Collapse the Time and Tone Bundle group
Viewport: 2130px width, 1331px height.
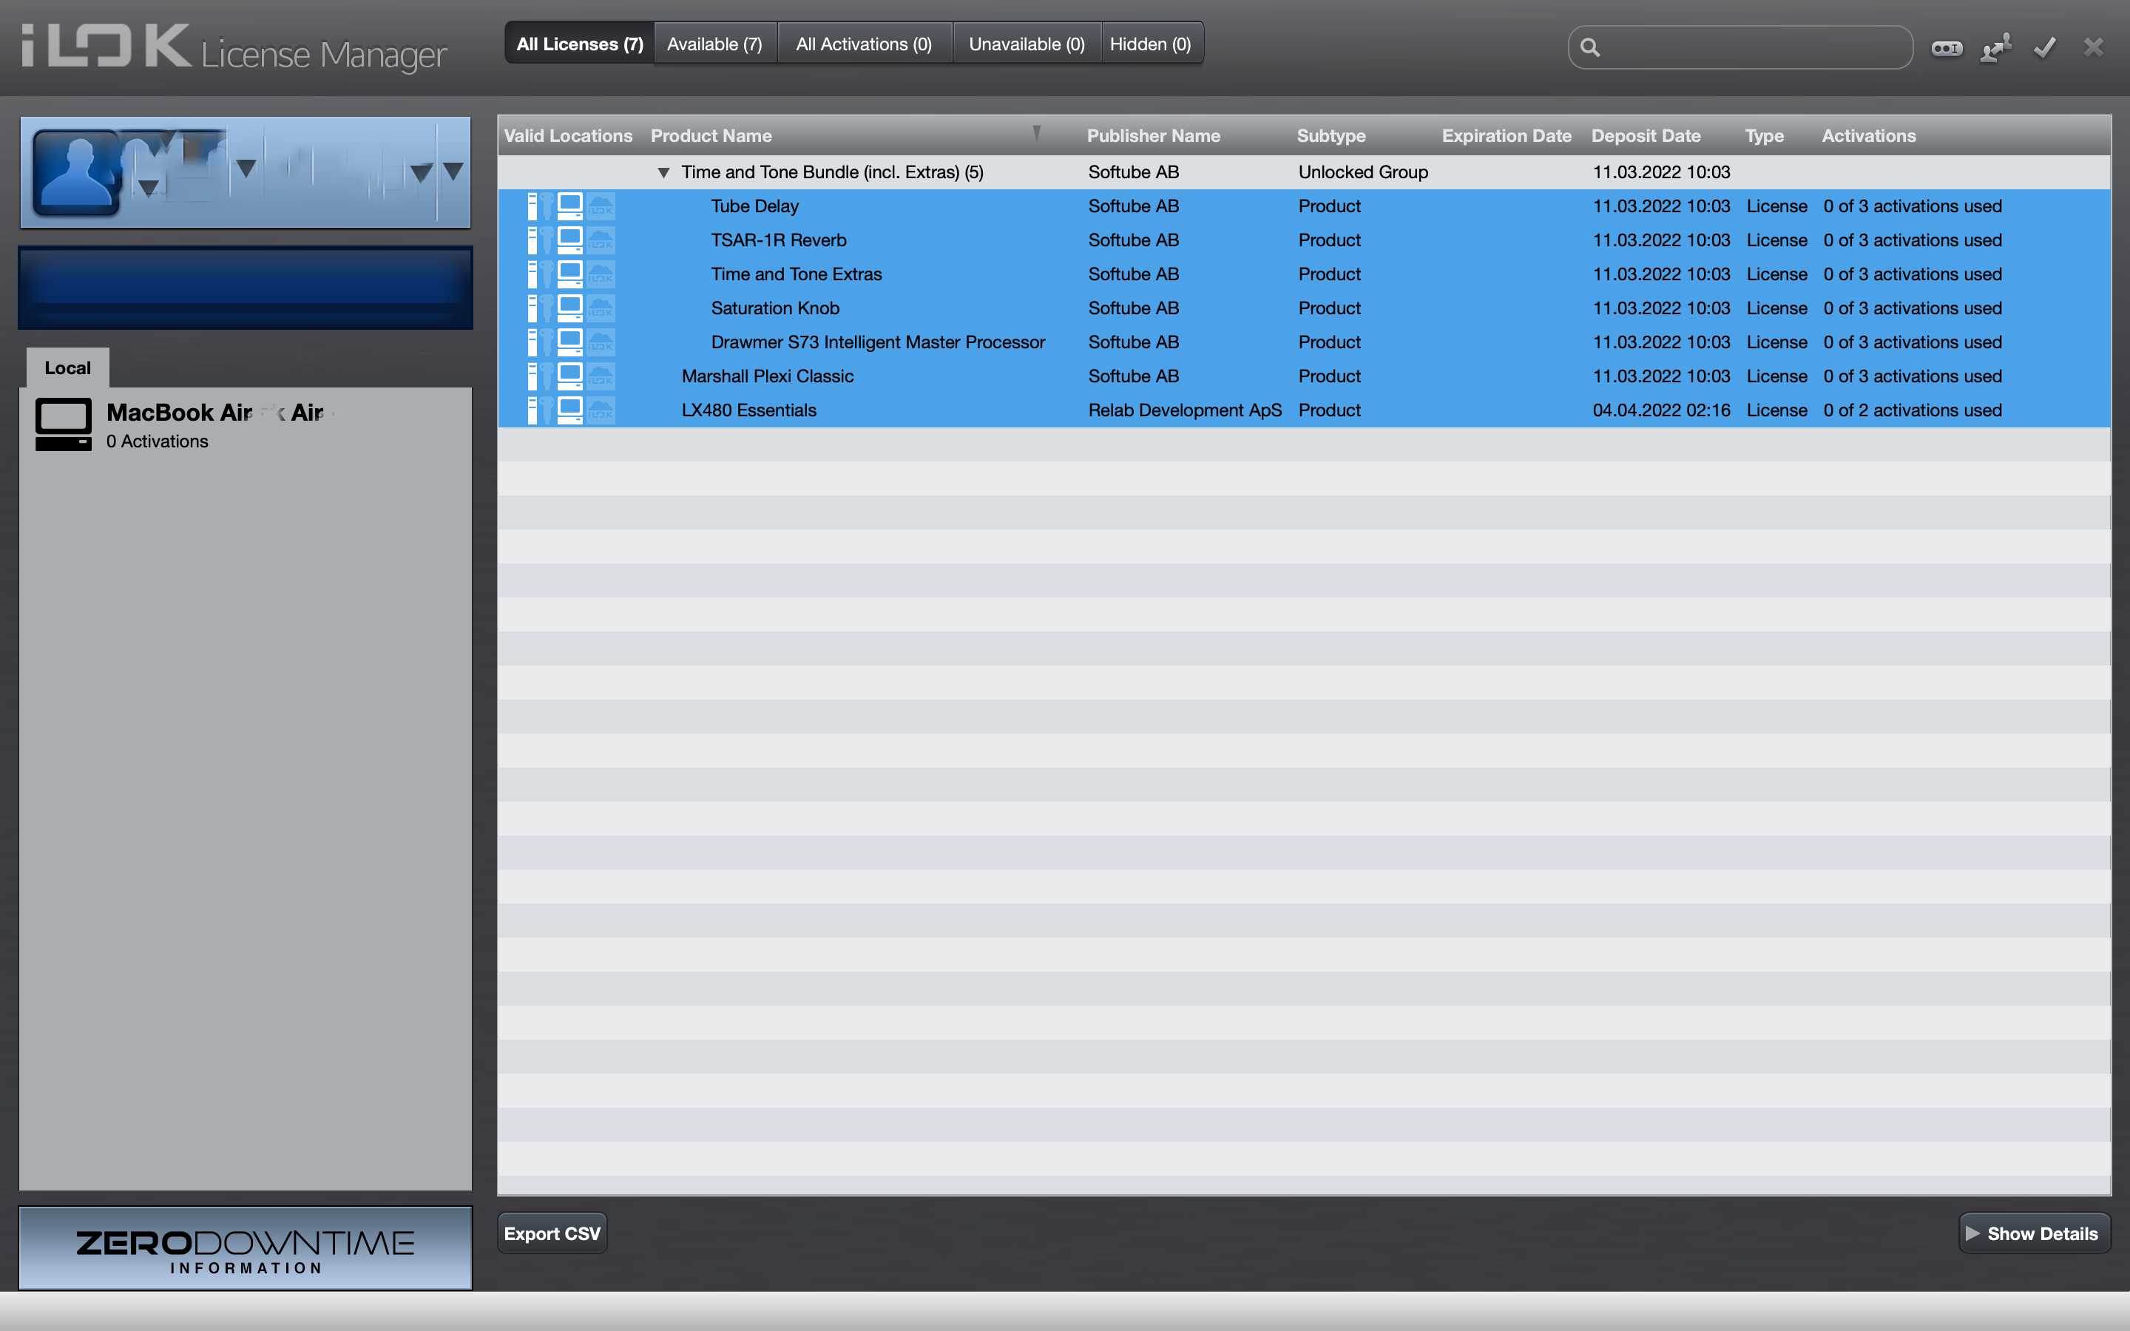[663, 172]
